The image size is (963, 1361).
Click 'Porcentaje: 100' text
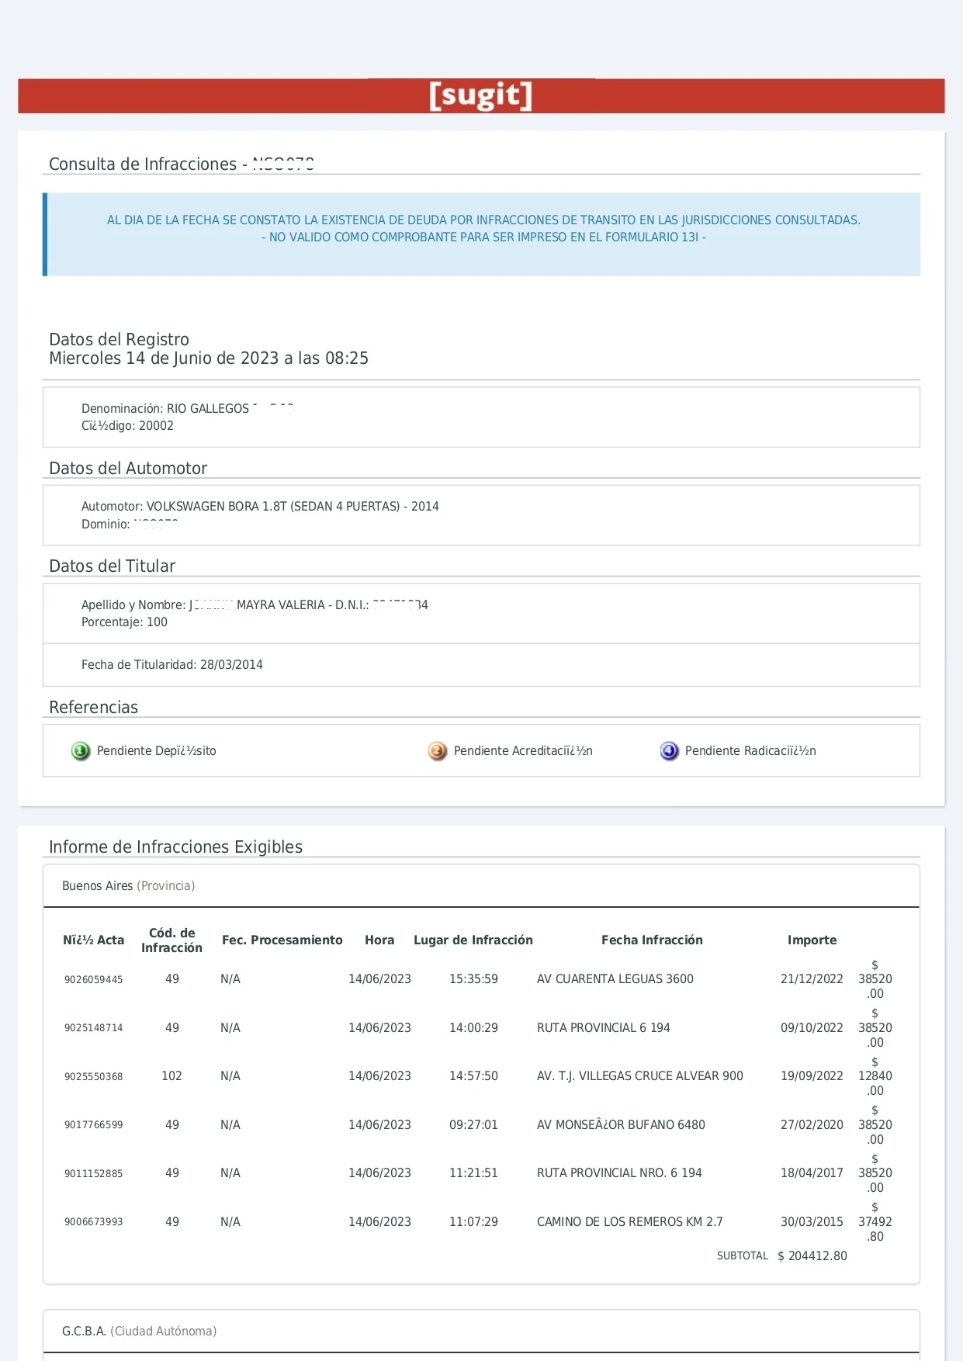pos(124,622)
